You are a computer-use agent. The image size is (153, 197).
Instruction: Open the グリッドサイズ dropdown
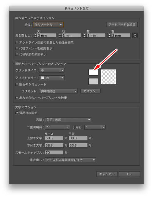coord(52,70)
